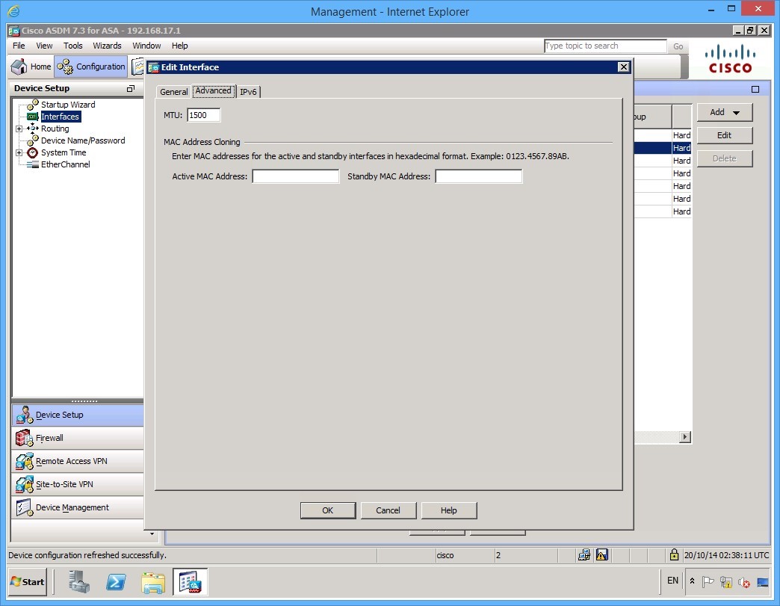The height and width of the screenshot is (606, 780).
Task: Click the Start button on the taskbar
Action: coord(27,581)
